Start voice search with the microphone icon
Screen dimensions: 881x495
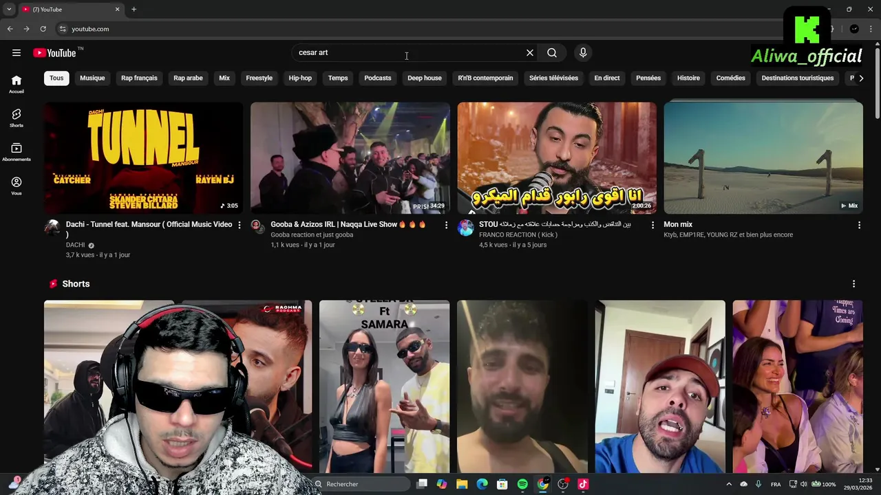click(x=583, y=53)
